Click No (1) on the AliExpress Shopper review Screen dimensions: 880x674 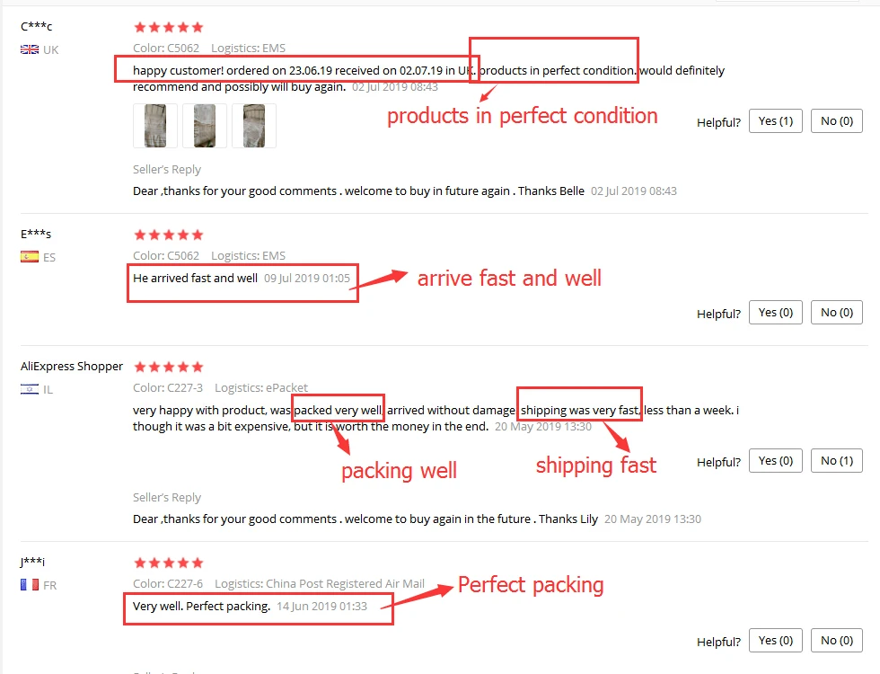pos(837,461)
